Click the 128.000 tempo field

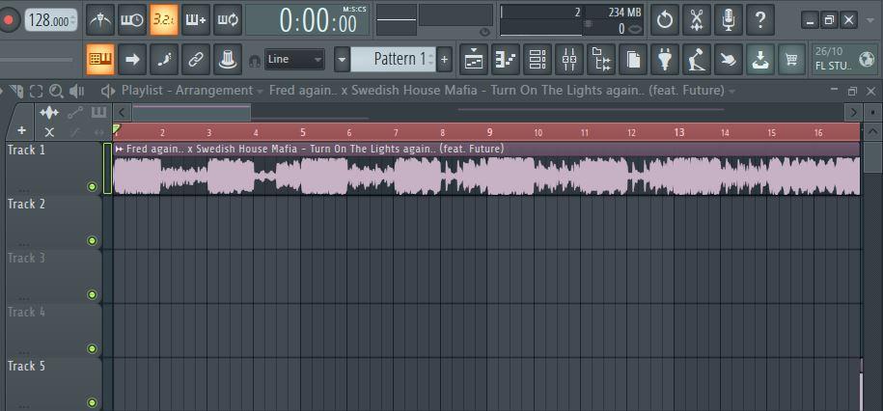tap(51, 21)
